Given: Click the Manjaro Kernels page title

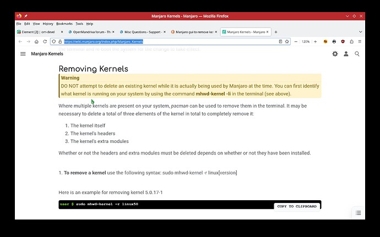Looking at the screenshot, I should point(47,54).
